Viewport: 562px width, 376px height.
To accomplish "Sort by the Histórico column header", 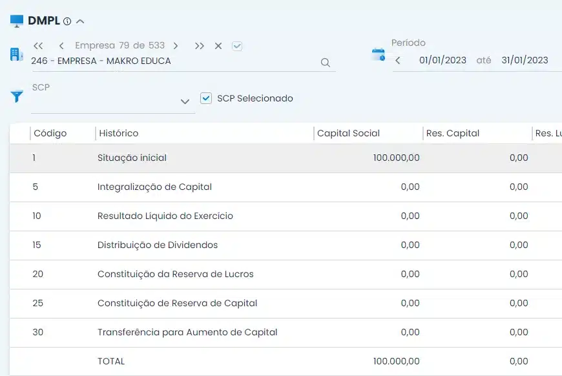I will [x=119, y=133].
